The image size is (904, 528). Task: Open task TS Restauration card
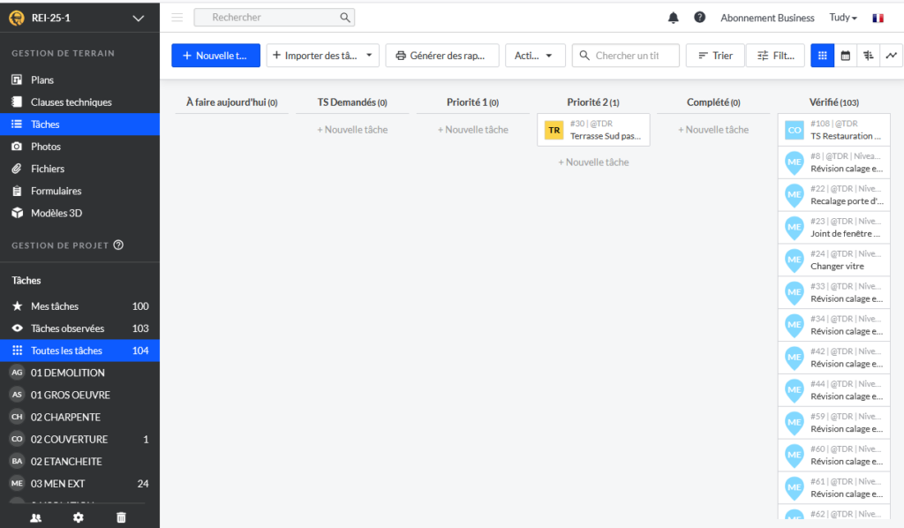point(833,130)
